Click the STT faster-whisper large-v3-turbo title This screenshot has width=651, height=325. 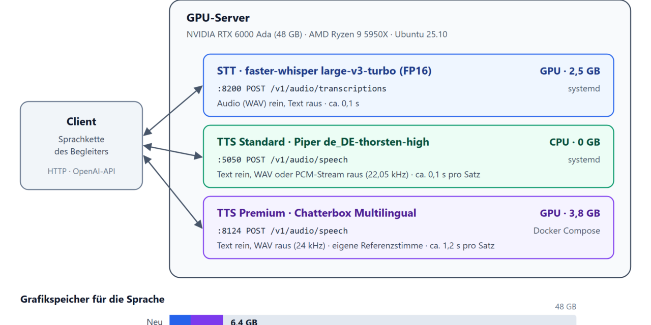coord(324,71)
